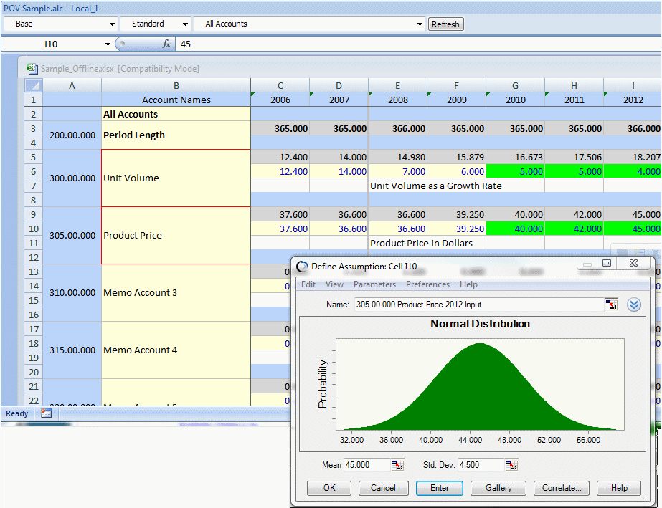Open the Base scenario dropdown
Screen dimensions: 662x508
112,24
